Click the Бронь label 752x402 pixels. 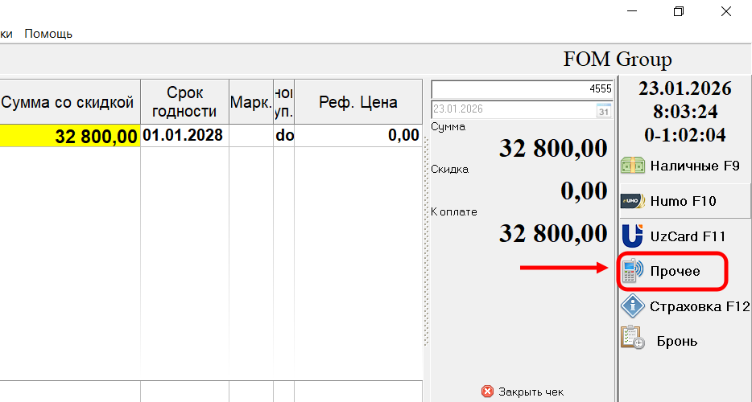click(x=676, y=342)
